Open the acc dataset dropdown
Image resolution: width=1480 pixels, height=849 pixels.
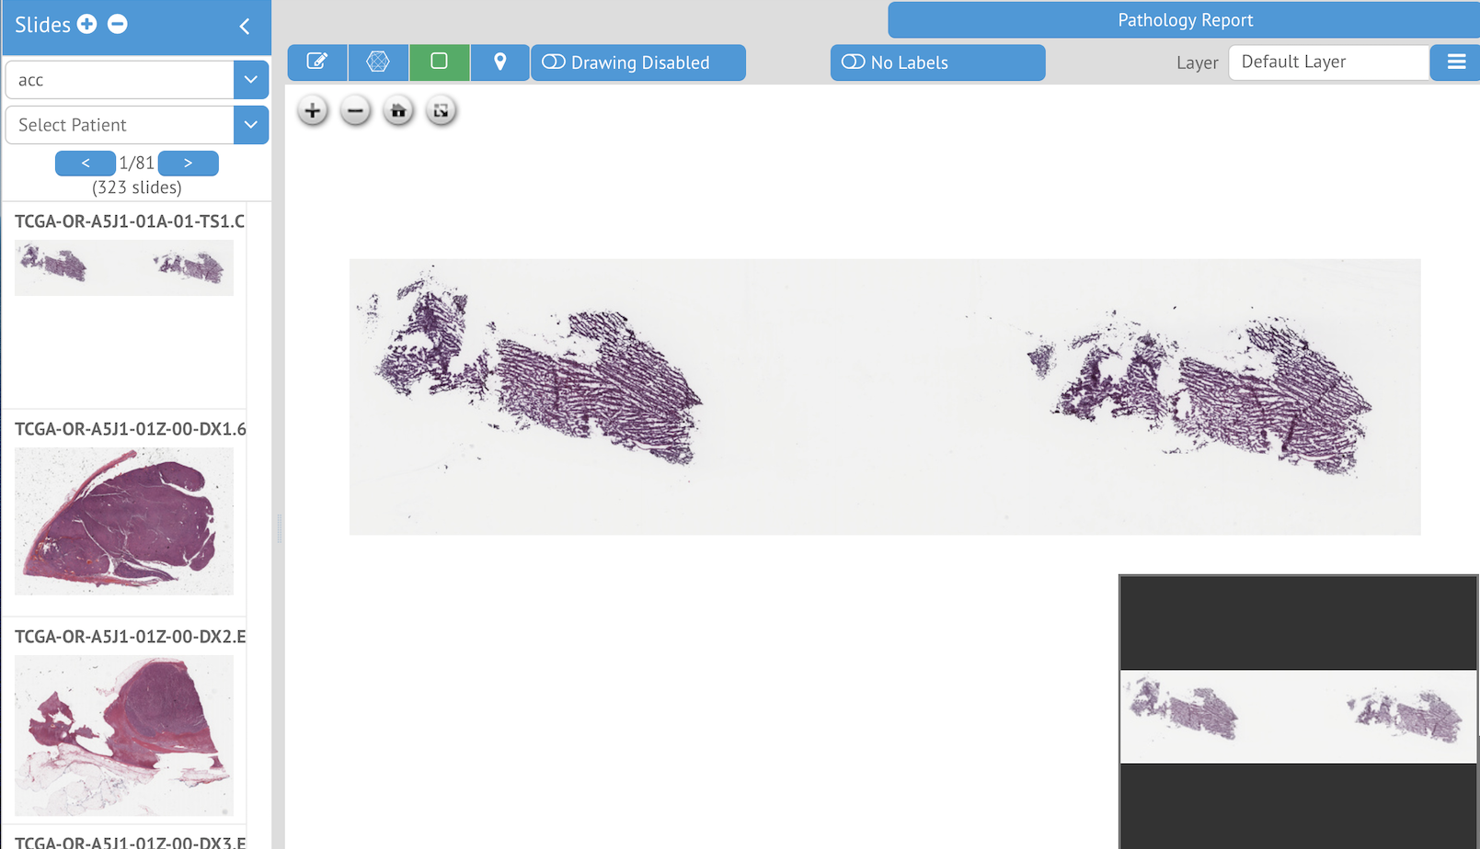(250, 80)
